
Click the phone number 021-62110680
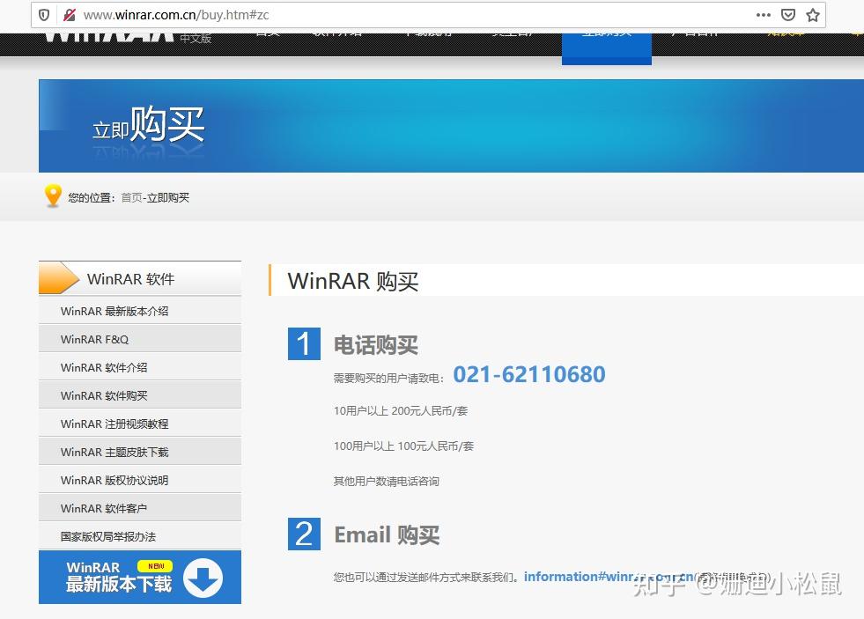click(x=529, y=374)
